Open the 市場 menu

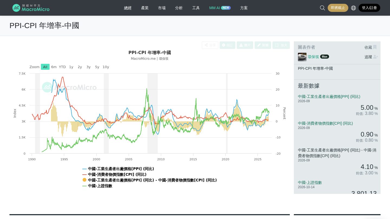click(x=162, y=8)
